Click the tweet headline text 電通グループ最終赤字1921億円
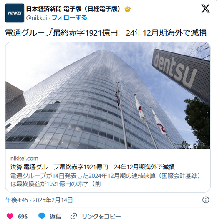217x224 pixels. (61, 33)
